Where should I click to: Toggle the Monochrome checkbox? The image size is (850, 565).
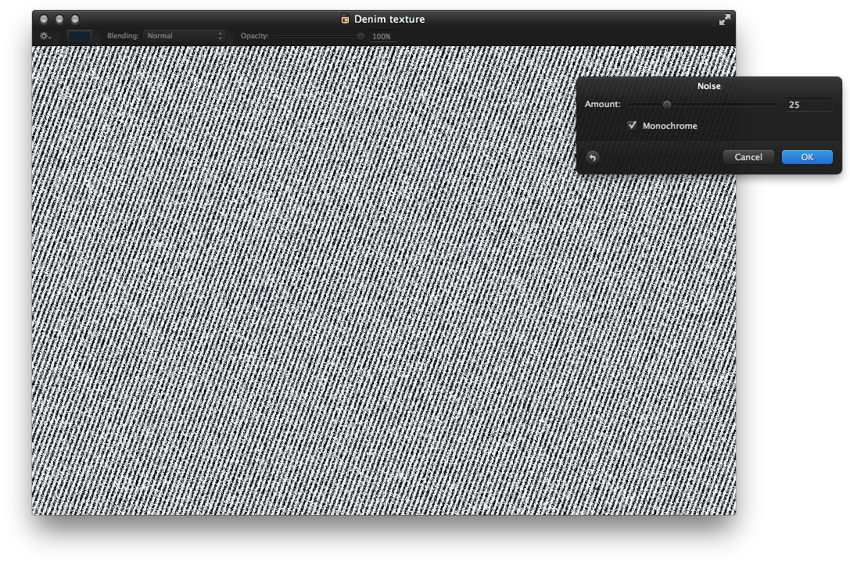632,125
